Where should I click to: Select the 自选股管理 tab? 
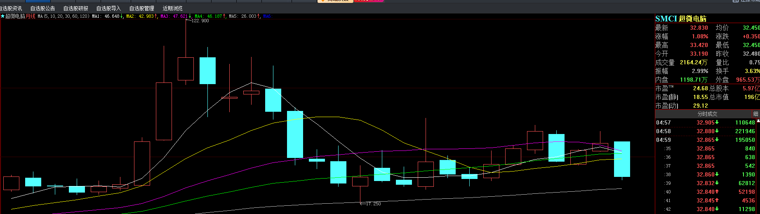click(141, 8)
